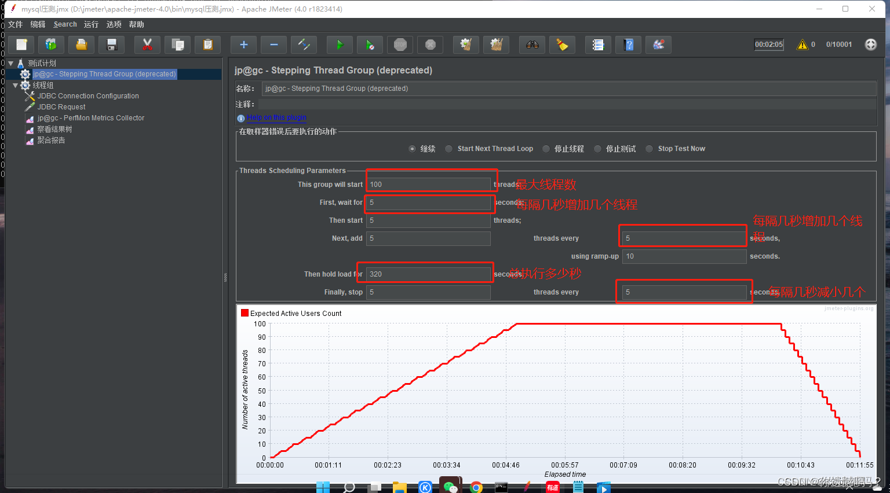The width and height of the screenshot is (890, 493).
Task: Click Start no pauses icon
Action: pyautogui.click(x=370, y=45)
